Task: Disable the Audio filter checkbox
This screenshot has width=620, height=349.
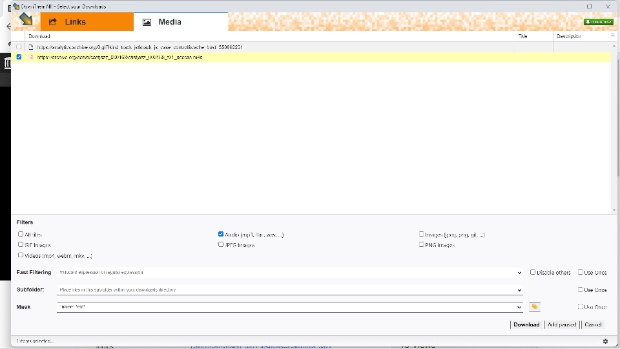Action: click(221, 234)
